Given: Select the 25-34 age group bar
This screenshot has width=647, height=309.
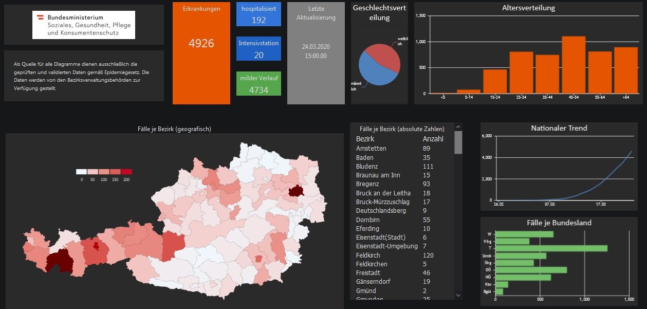Looking at the screenshot, I should click(521, 72).
